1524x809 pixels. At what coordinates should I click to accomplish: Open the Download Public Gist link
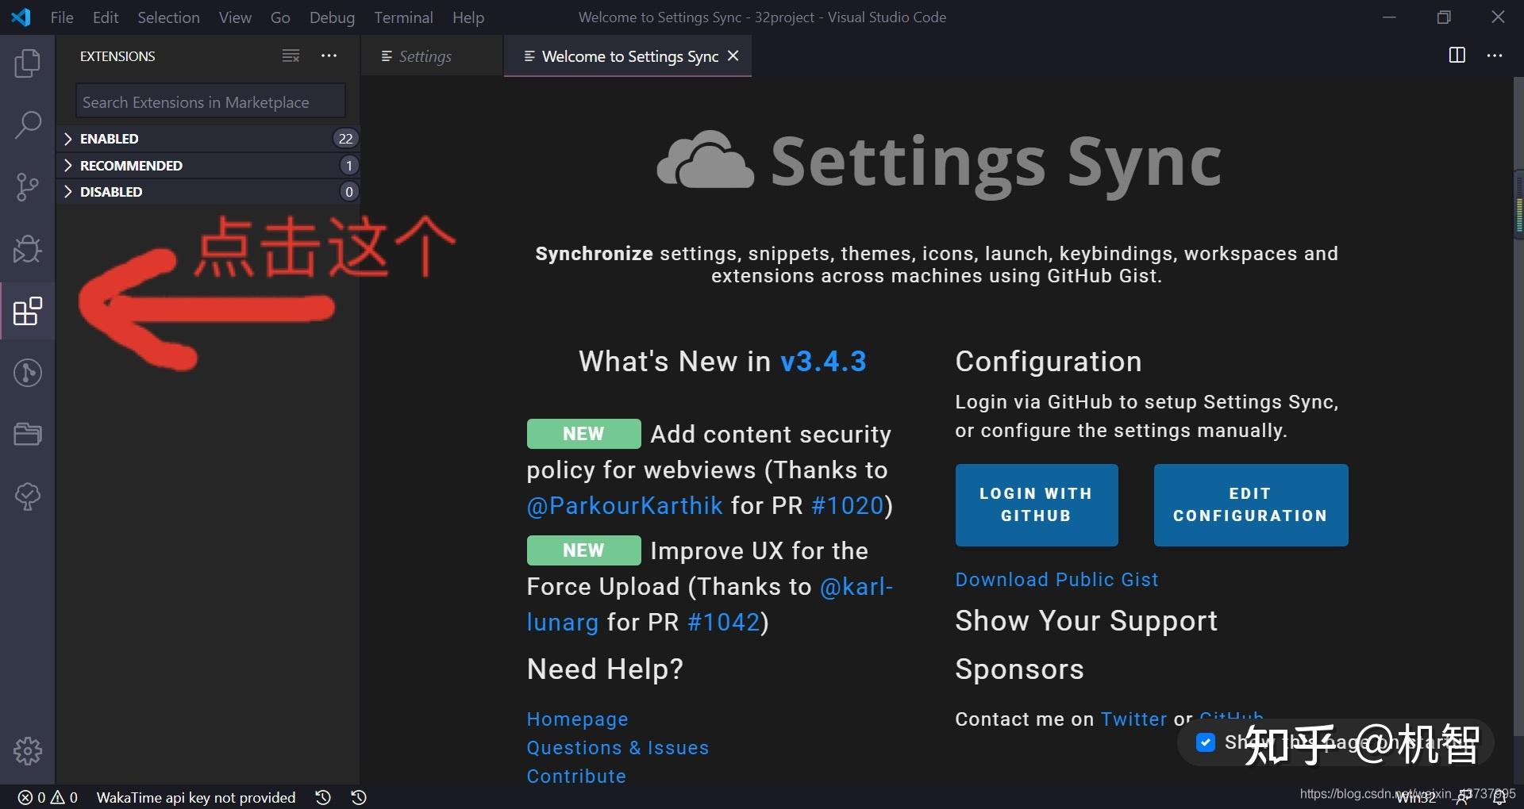[1056, 580]
